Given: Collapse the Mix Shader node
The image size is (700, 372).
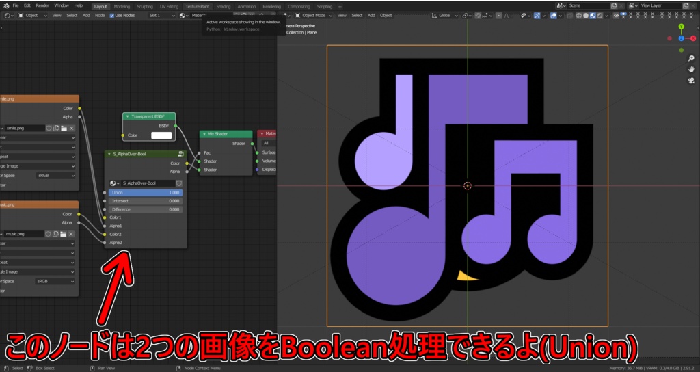Looking at the screenshot, I should coord(204,134).
